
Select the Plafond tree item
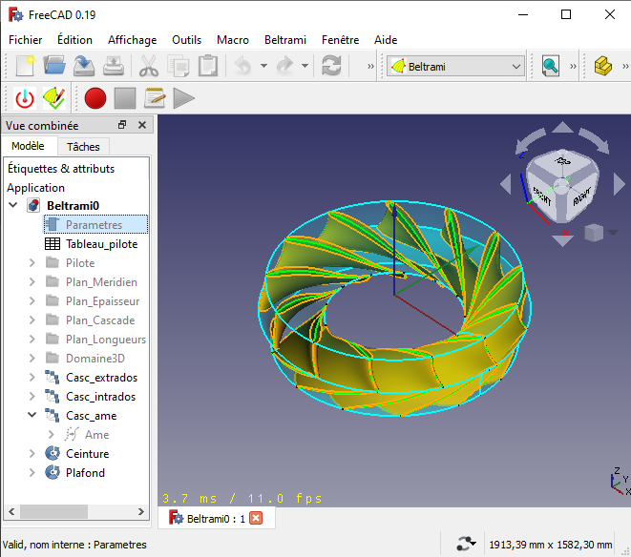85,473
